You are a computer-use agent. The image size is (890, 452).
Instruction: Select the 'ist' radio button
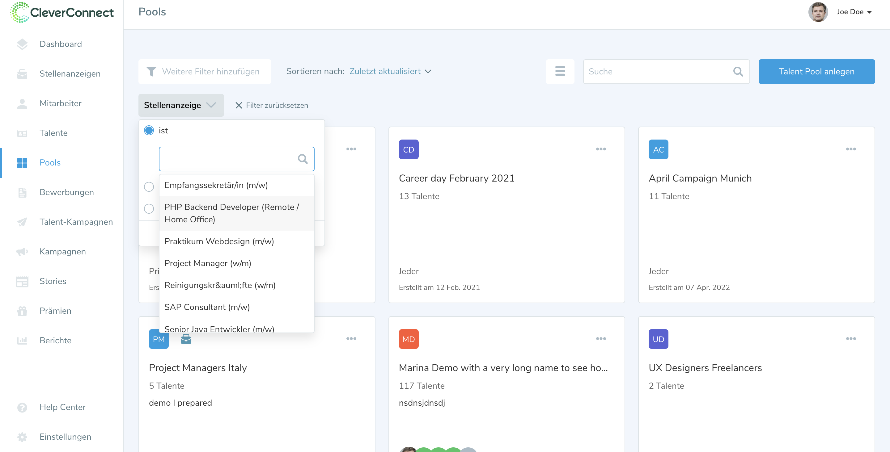pyautogui.click(x=149, y=131)
